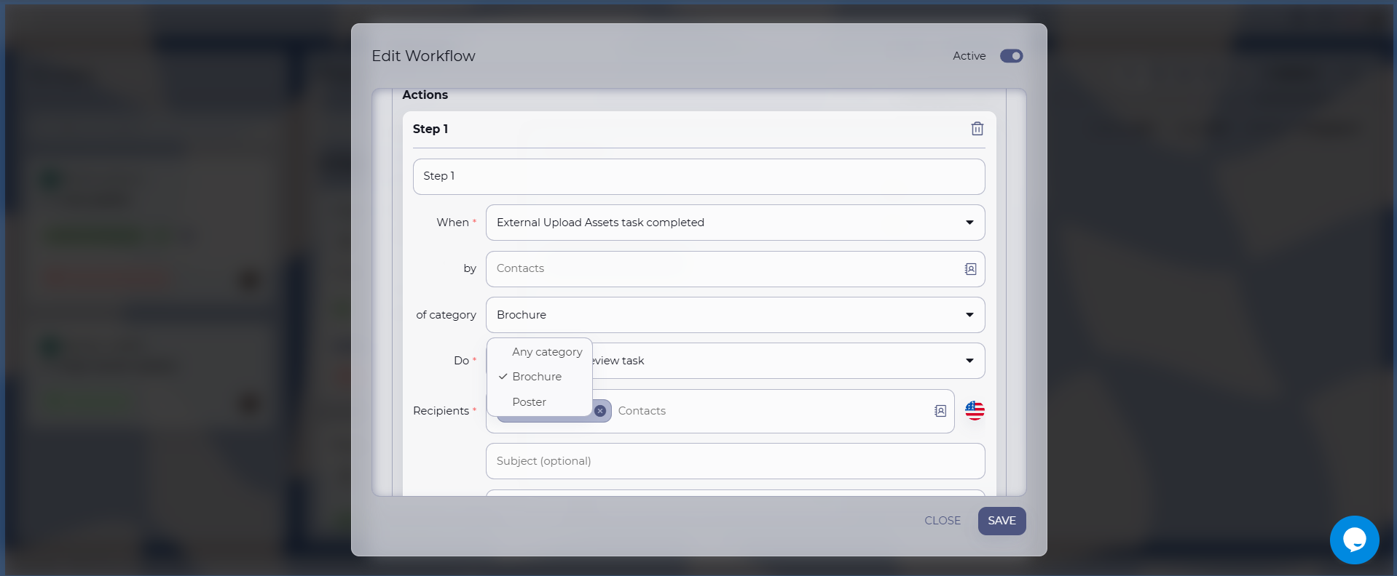Click the Subject (optional) field

click(x=735, y=461)
